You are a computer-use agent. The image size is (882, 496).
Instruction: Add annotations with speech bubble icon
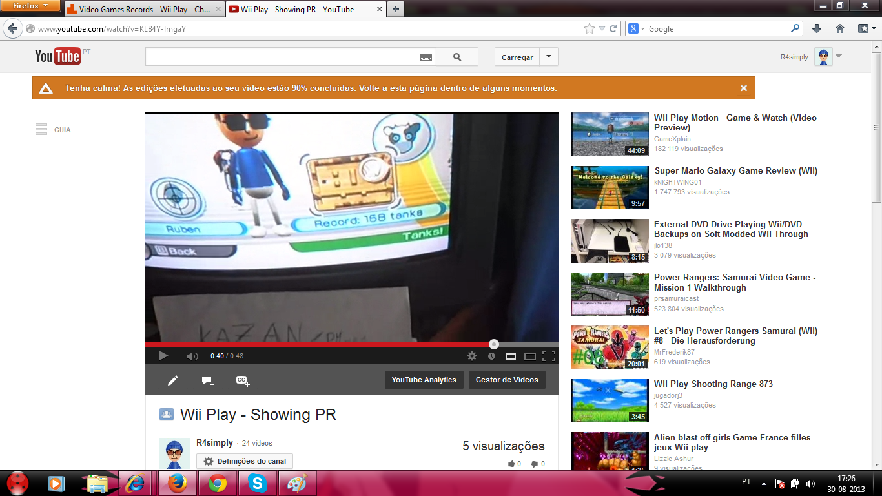click(x=207, y=380)
